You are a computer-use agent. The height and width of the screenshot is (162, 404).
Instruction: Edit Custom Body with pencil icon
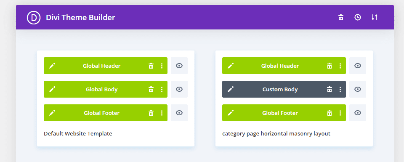(x=231, y=89)
